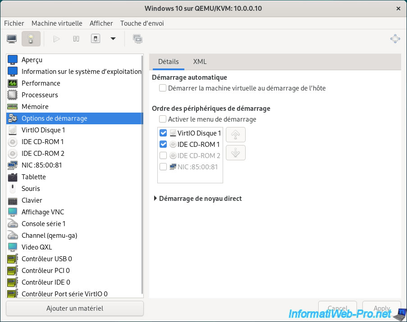
Task: Select VirtIO Disque 1 in sidebar
Action: (x=75, y=130)
